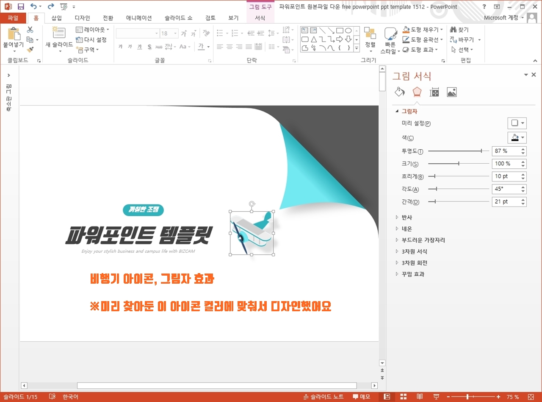This screenshot has width=542, height=402.
Task: Toggle underline 가 formatting
Action: click(140, 47)
